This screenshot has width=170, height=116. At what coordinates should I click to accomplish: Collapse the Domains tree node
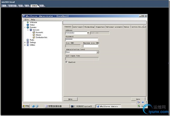(25, 27)
